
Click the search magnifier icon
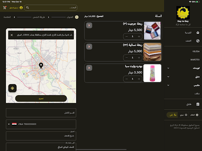[x=28, y=7]
